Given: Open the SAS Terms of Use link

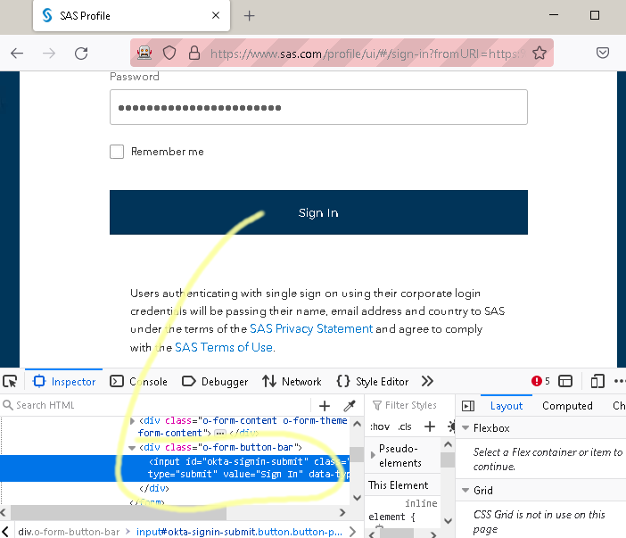Looking at the screenshot, I should [224, 347].
